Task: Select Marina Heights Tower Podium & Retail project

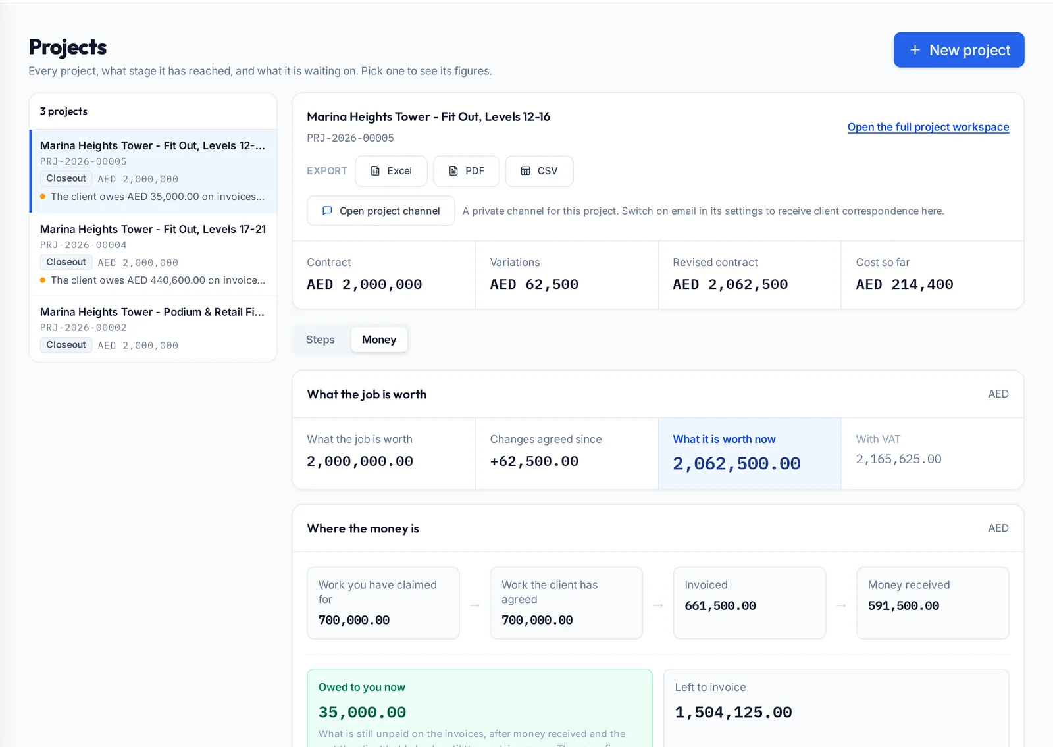Action: pos(153,328)
